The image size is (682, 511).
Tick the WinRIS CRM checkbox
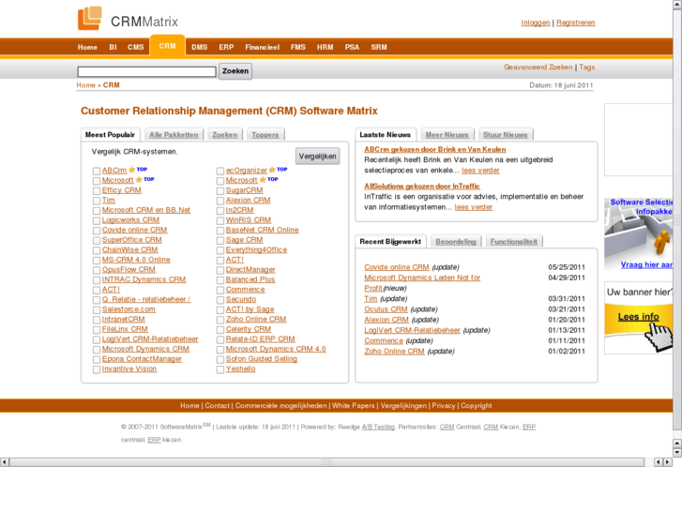click(220, 220)
